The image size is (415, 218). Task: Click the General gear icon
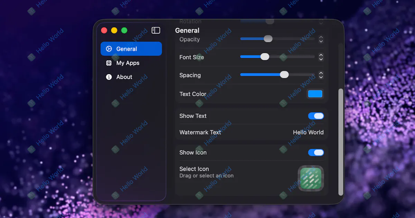point(109,49)
